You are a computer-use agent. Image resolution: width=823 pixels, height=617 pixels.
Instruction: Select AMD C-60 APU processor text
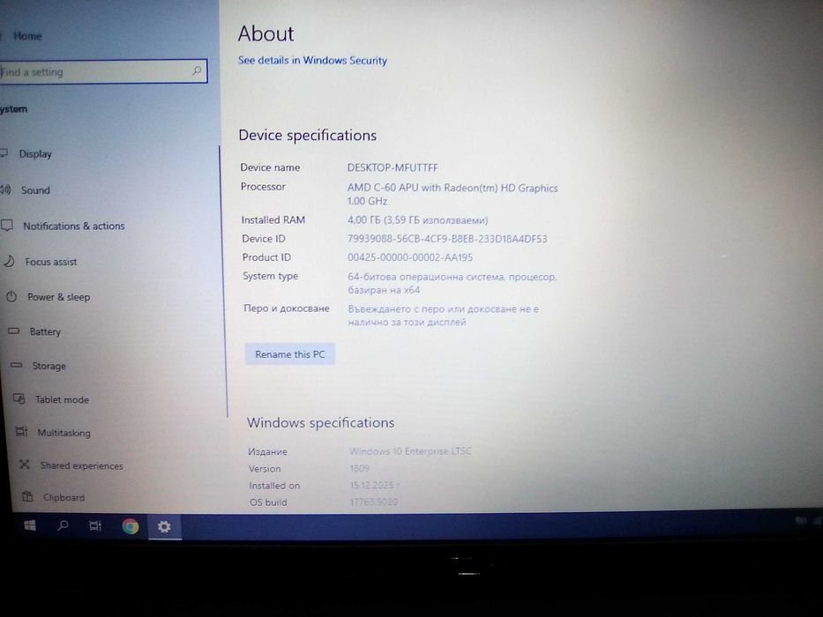click(x=453, y=188)
